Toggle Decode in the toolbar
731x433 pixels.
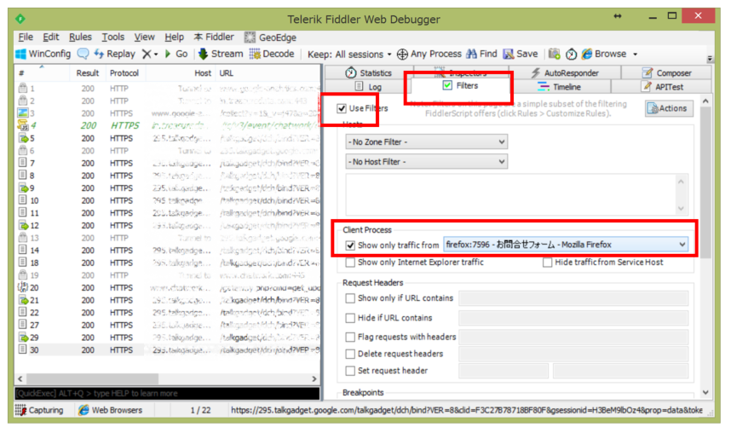pos(272,55)
